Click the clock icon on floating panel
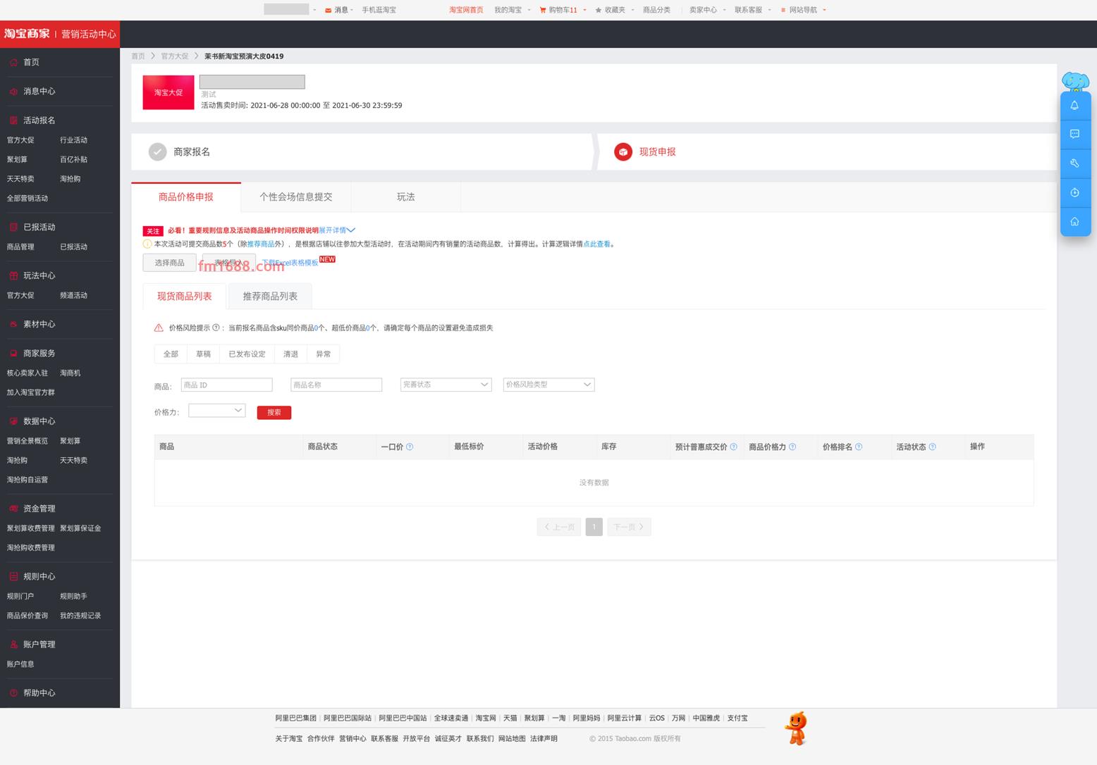 [1074, 192]
